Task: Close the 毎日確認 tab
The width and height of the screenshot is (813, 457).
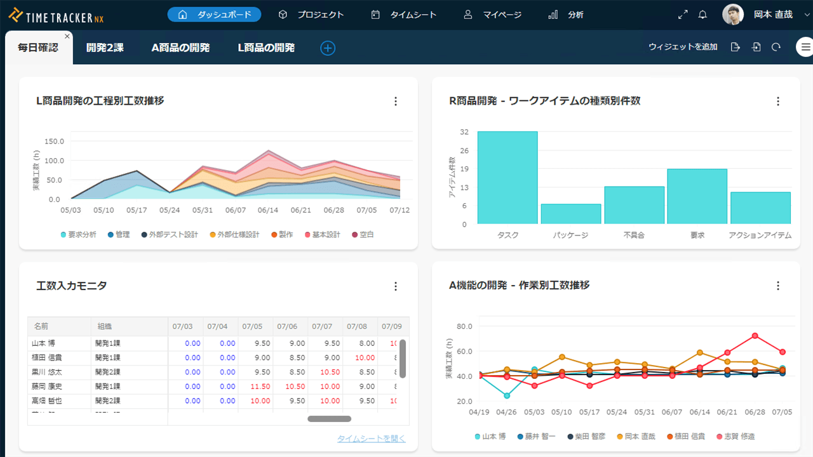Action: coord(67,36)
